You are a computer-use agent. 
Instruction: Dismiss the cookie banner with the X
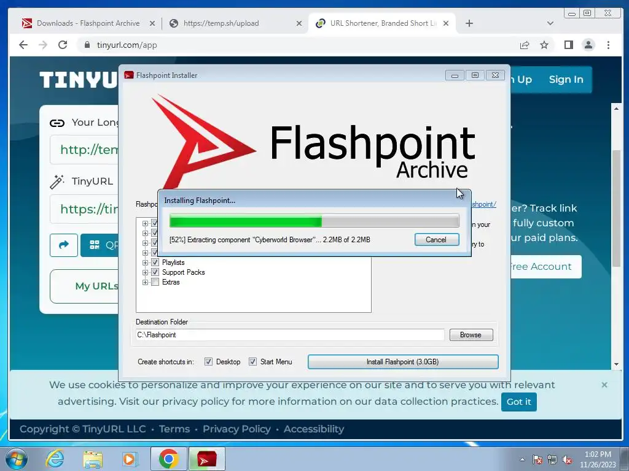tap(604, 385)
